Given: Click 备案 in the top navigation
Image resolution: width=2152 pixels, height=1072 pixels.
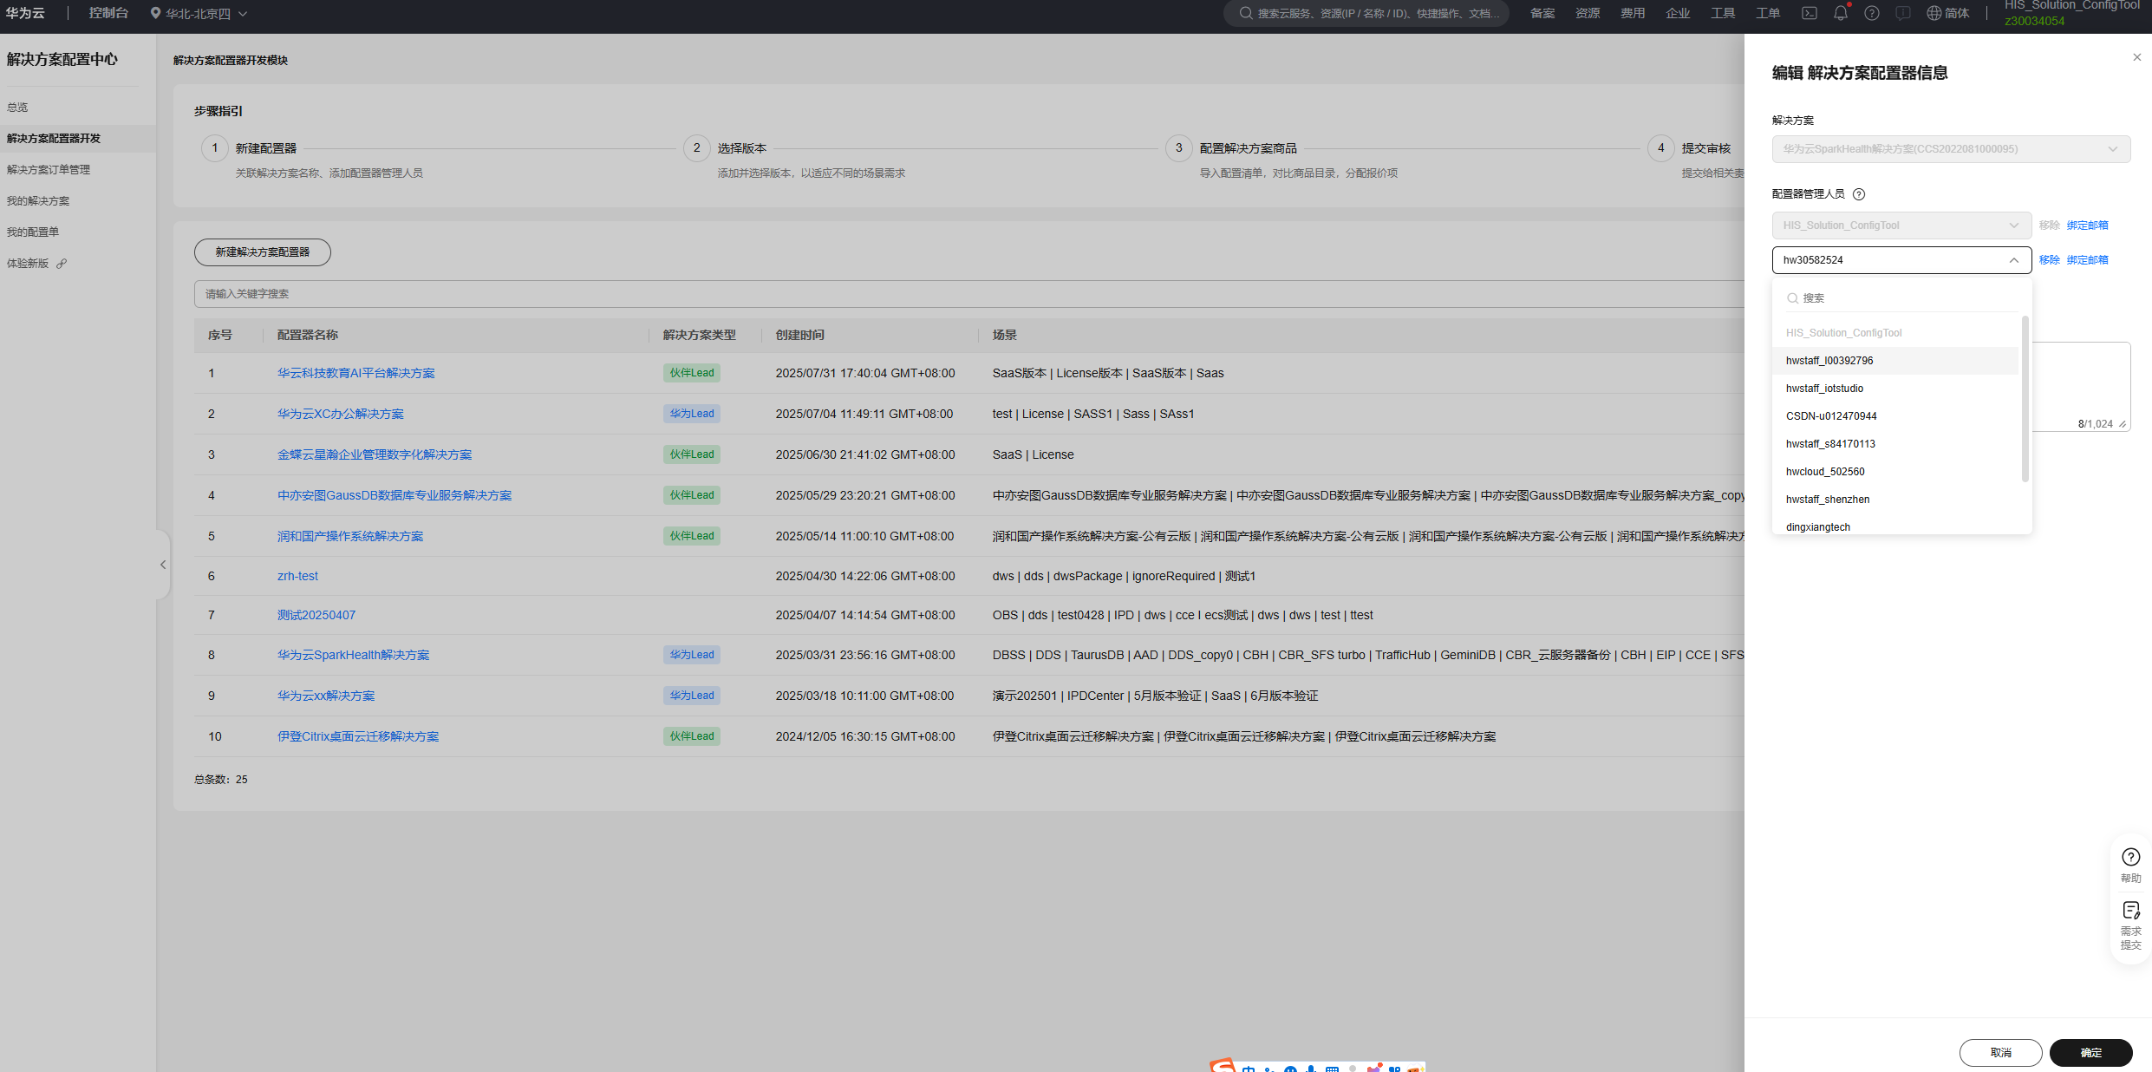Looking at the screenshot, I should point(1542,13).
